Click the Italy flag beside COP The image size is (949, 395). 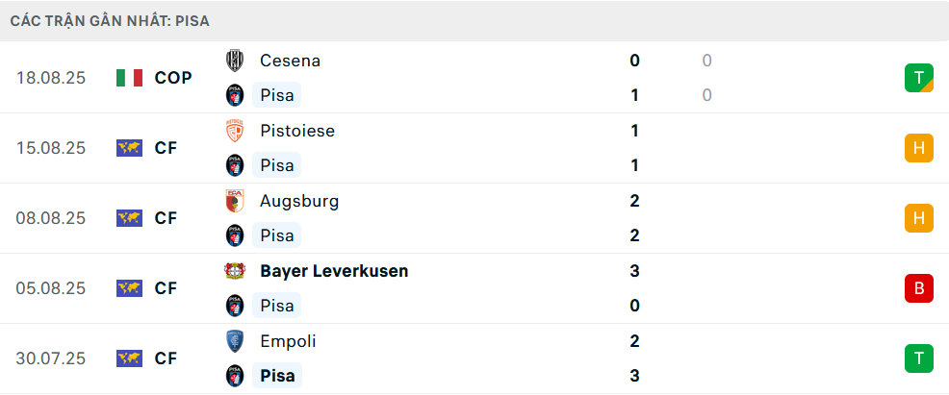tap(129, 78)
